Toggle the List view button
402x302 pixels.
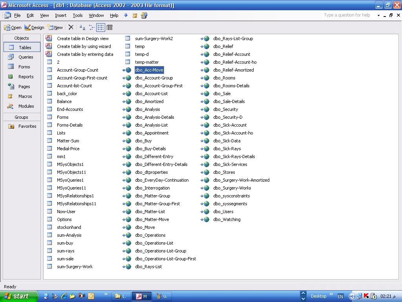click(100, 27)
